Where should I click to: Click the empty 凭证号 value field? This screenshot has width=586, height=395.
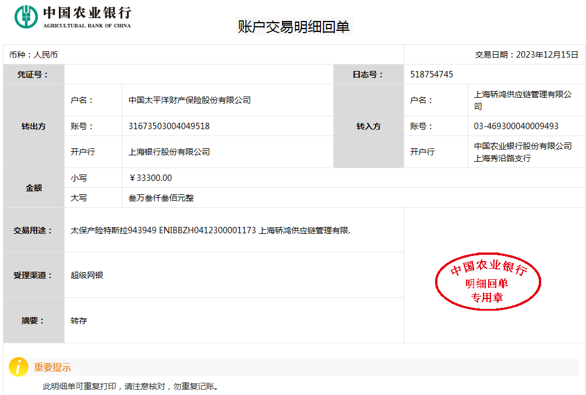click(x=198, y=74)
